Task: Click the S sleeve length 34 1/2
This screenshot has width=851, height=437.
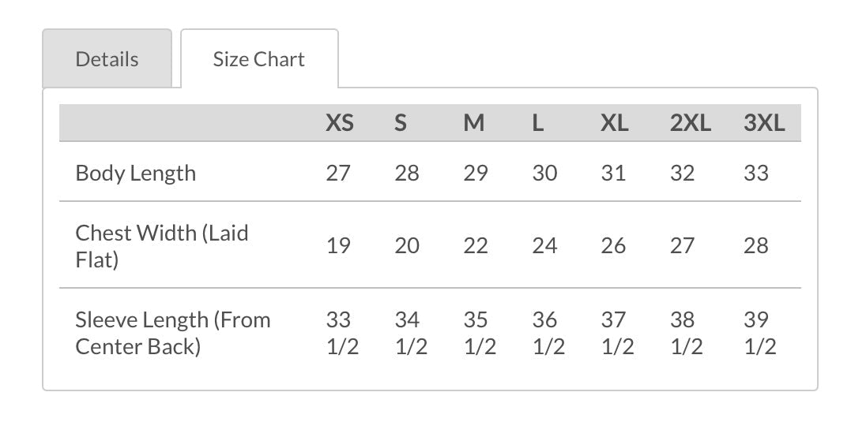Action: click(411, 333)
